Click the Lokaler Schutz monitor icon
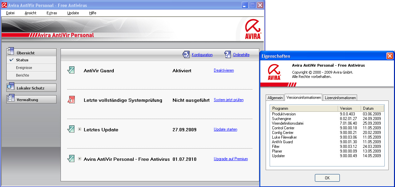Image resolution: width=395 pixels, height=187 pixels. [11, 86]
